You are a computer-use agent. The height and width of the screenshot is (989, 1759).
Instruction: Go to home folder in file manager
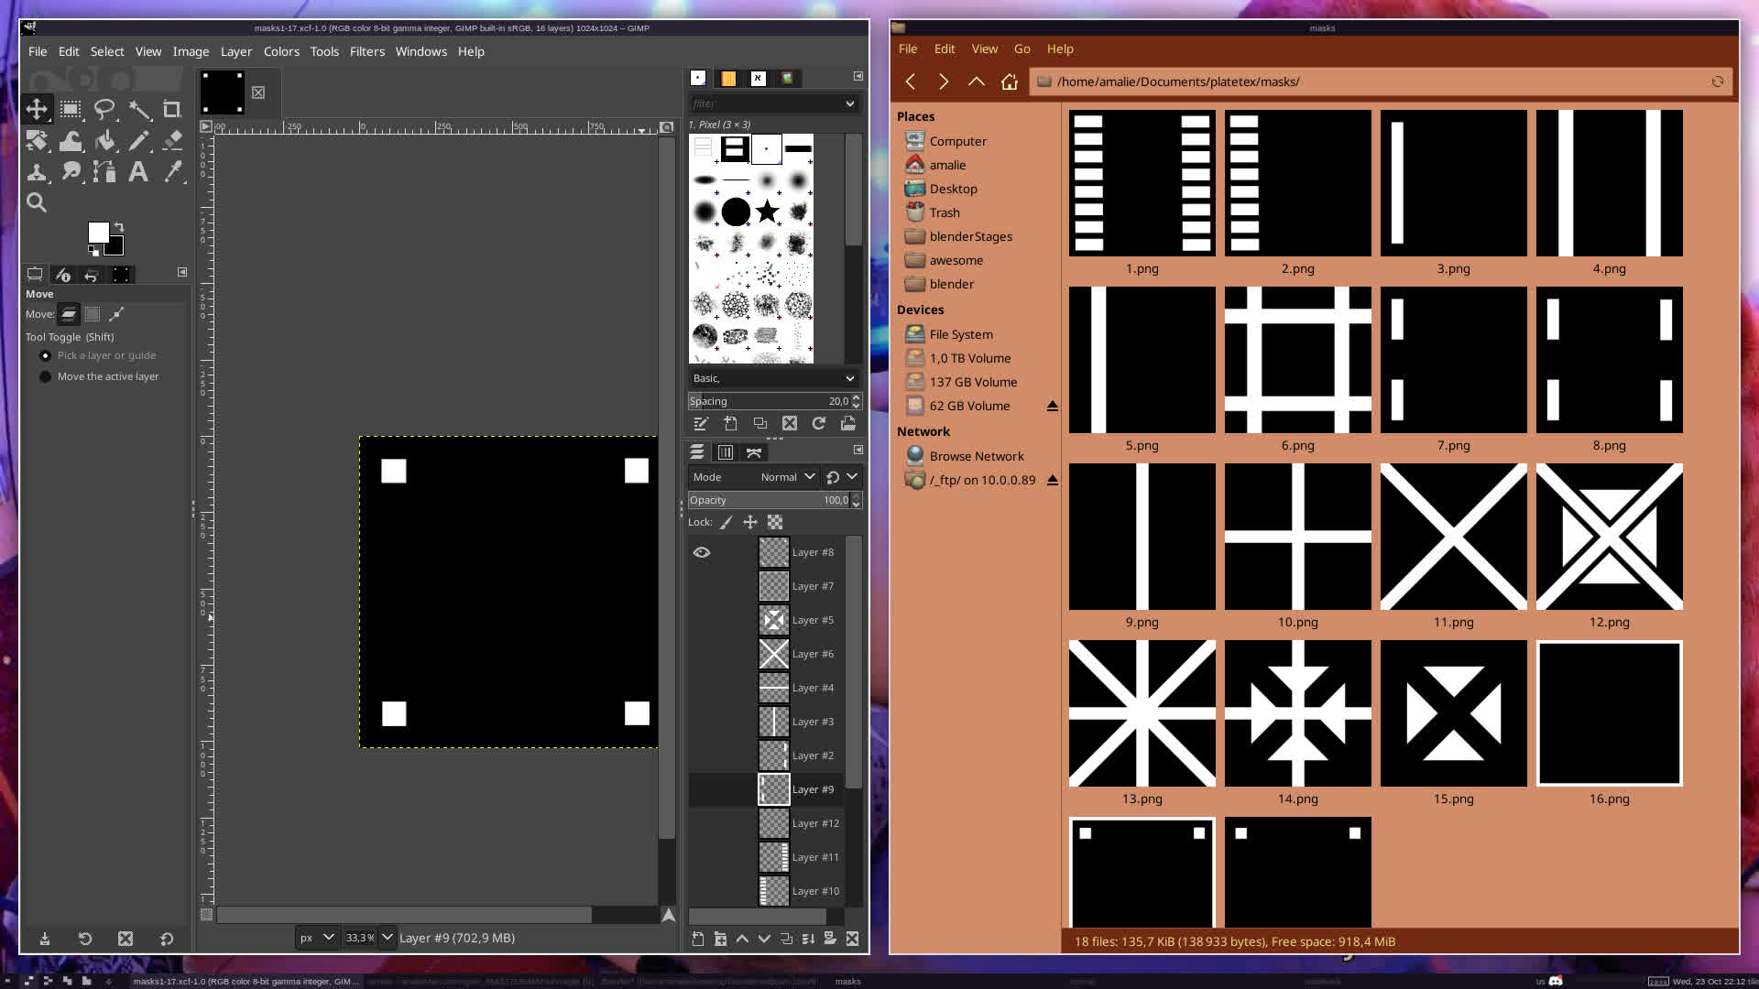pyautogui.click(x=1010, y=82)
